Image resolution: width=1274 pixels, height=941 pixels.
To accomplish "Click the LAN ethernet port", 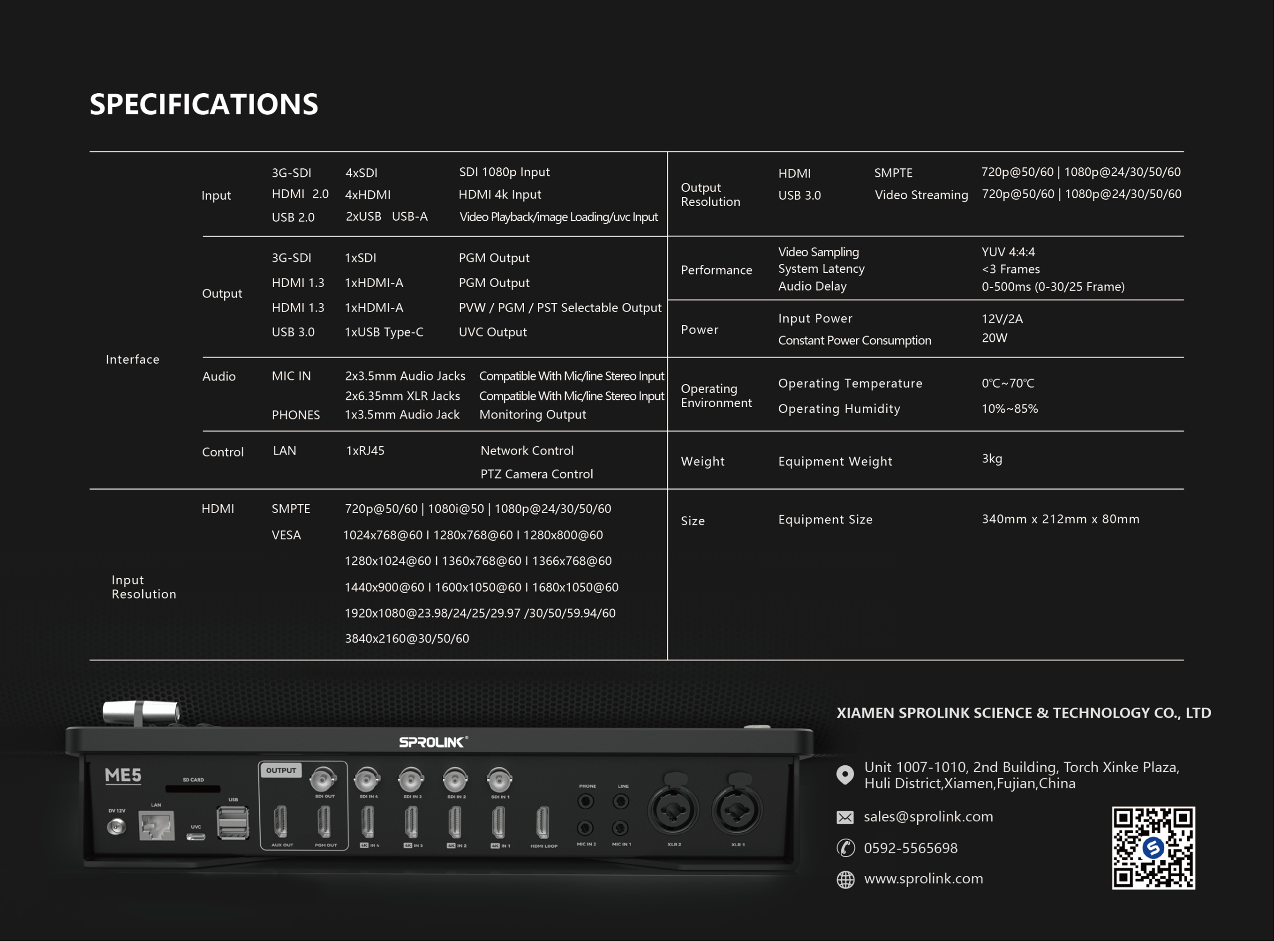I will click(156, 826).
